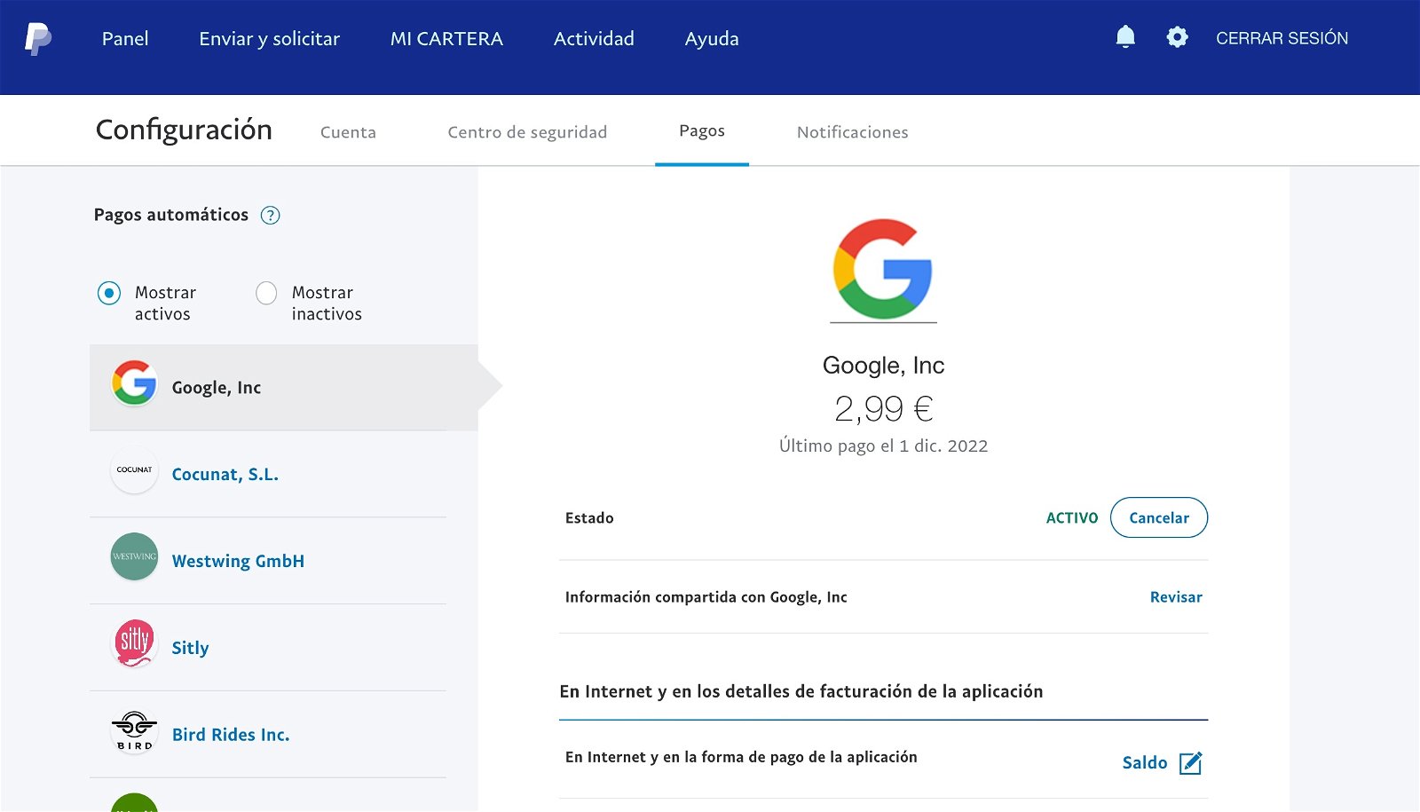This screenshot has height=812, width=1420.
Task: Click the PayPal logo icon
Action: pyautogui.click(x=37, y=39)
